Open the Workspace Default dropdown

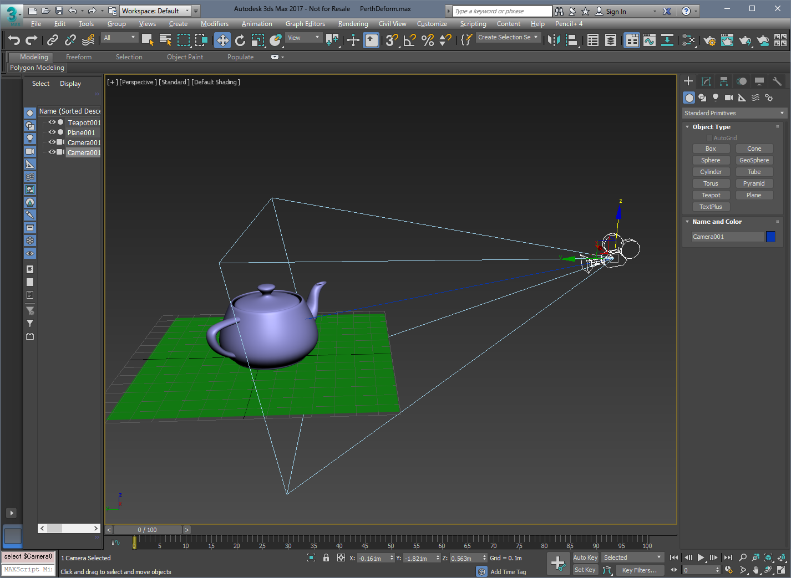[x=155, y=11]
